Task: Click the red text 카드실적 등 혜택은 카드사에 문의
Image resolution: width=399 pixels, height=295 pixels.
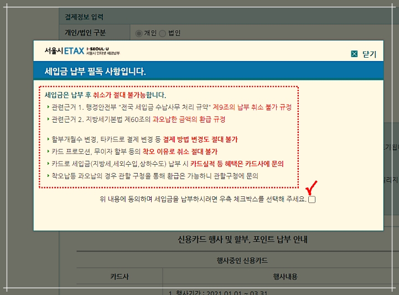Action: pos(237,164)
